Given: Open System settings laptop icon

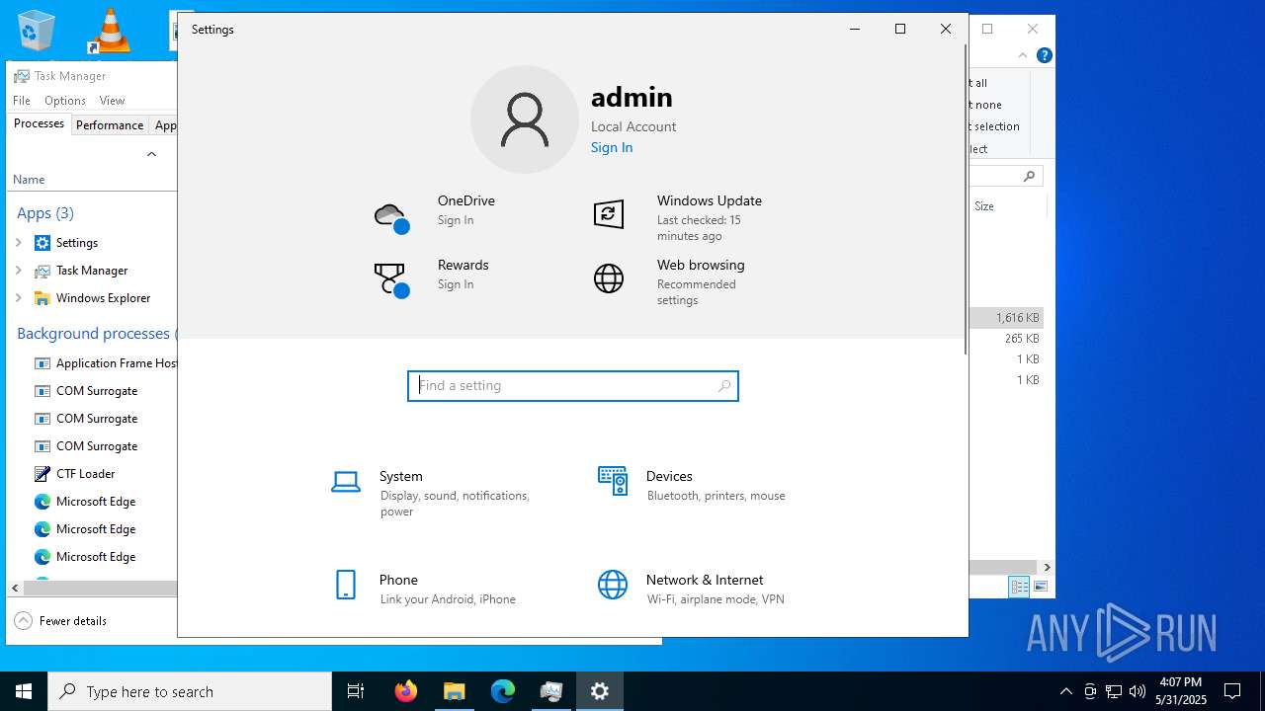Looking at the screenshot, I should pos(346,482).
